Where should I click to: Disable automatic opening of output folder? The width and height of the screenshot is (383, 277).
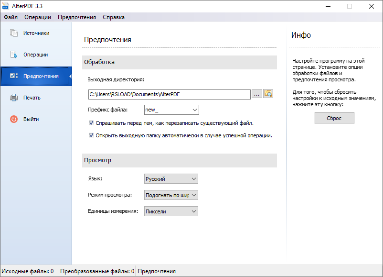[92, 135]
